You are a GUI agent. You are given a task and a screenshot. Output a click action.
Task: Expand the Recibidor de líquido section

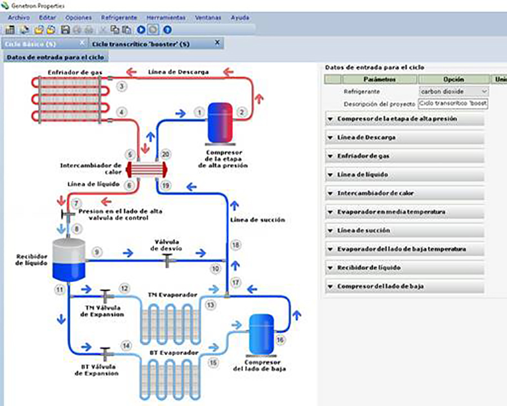[404, 268]
